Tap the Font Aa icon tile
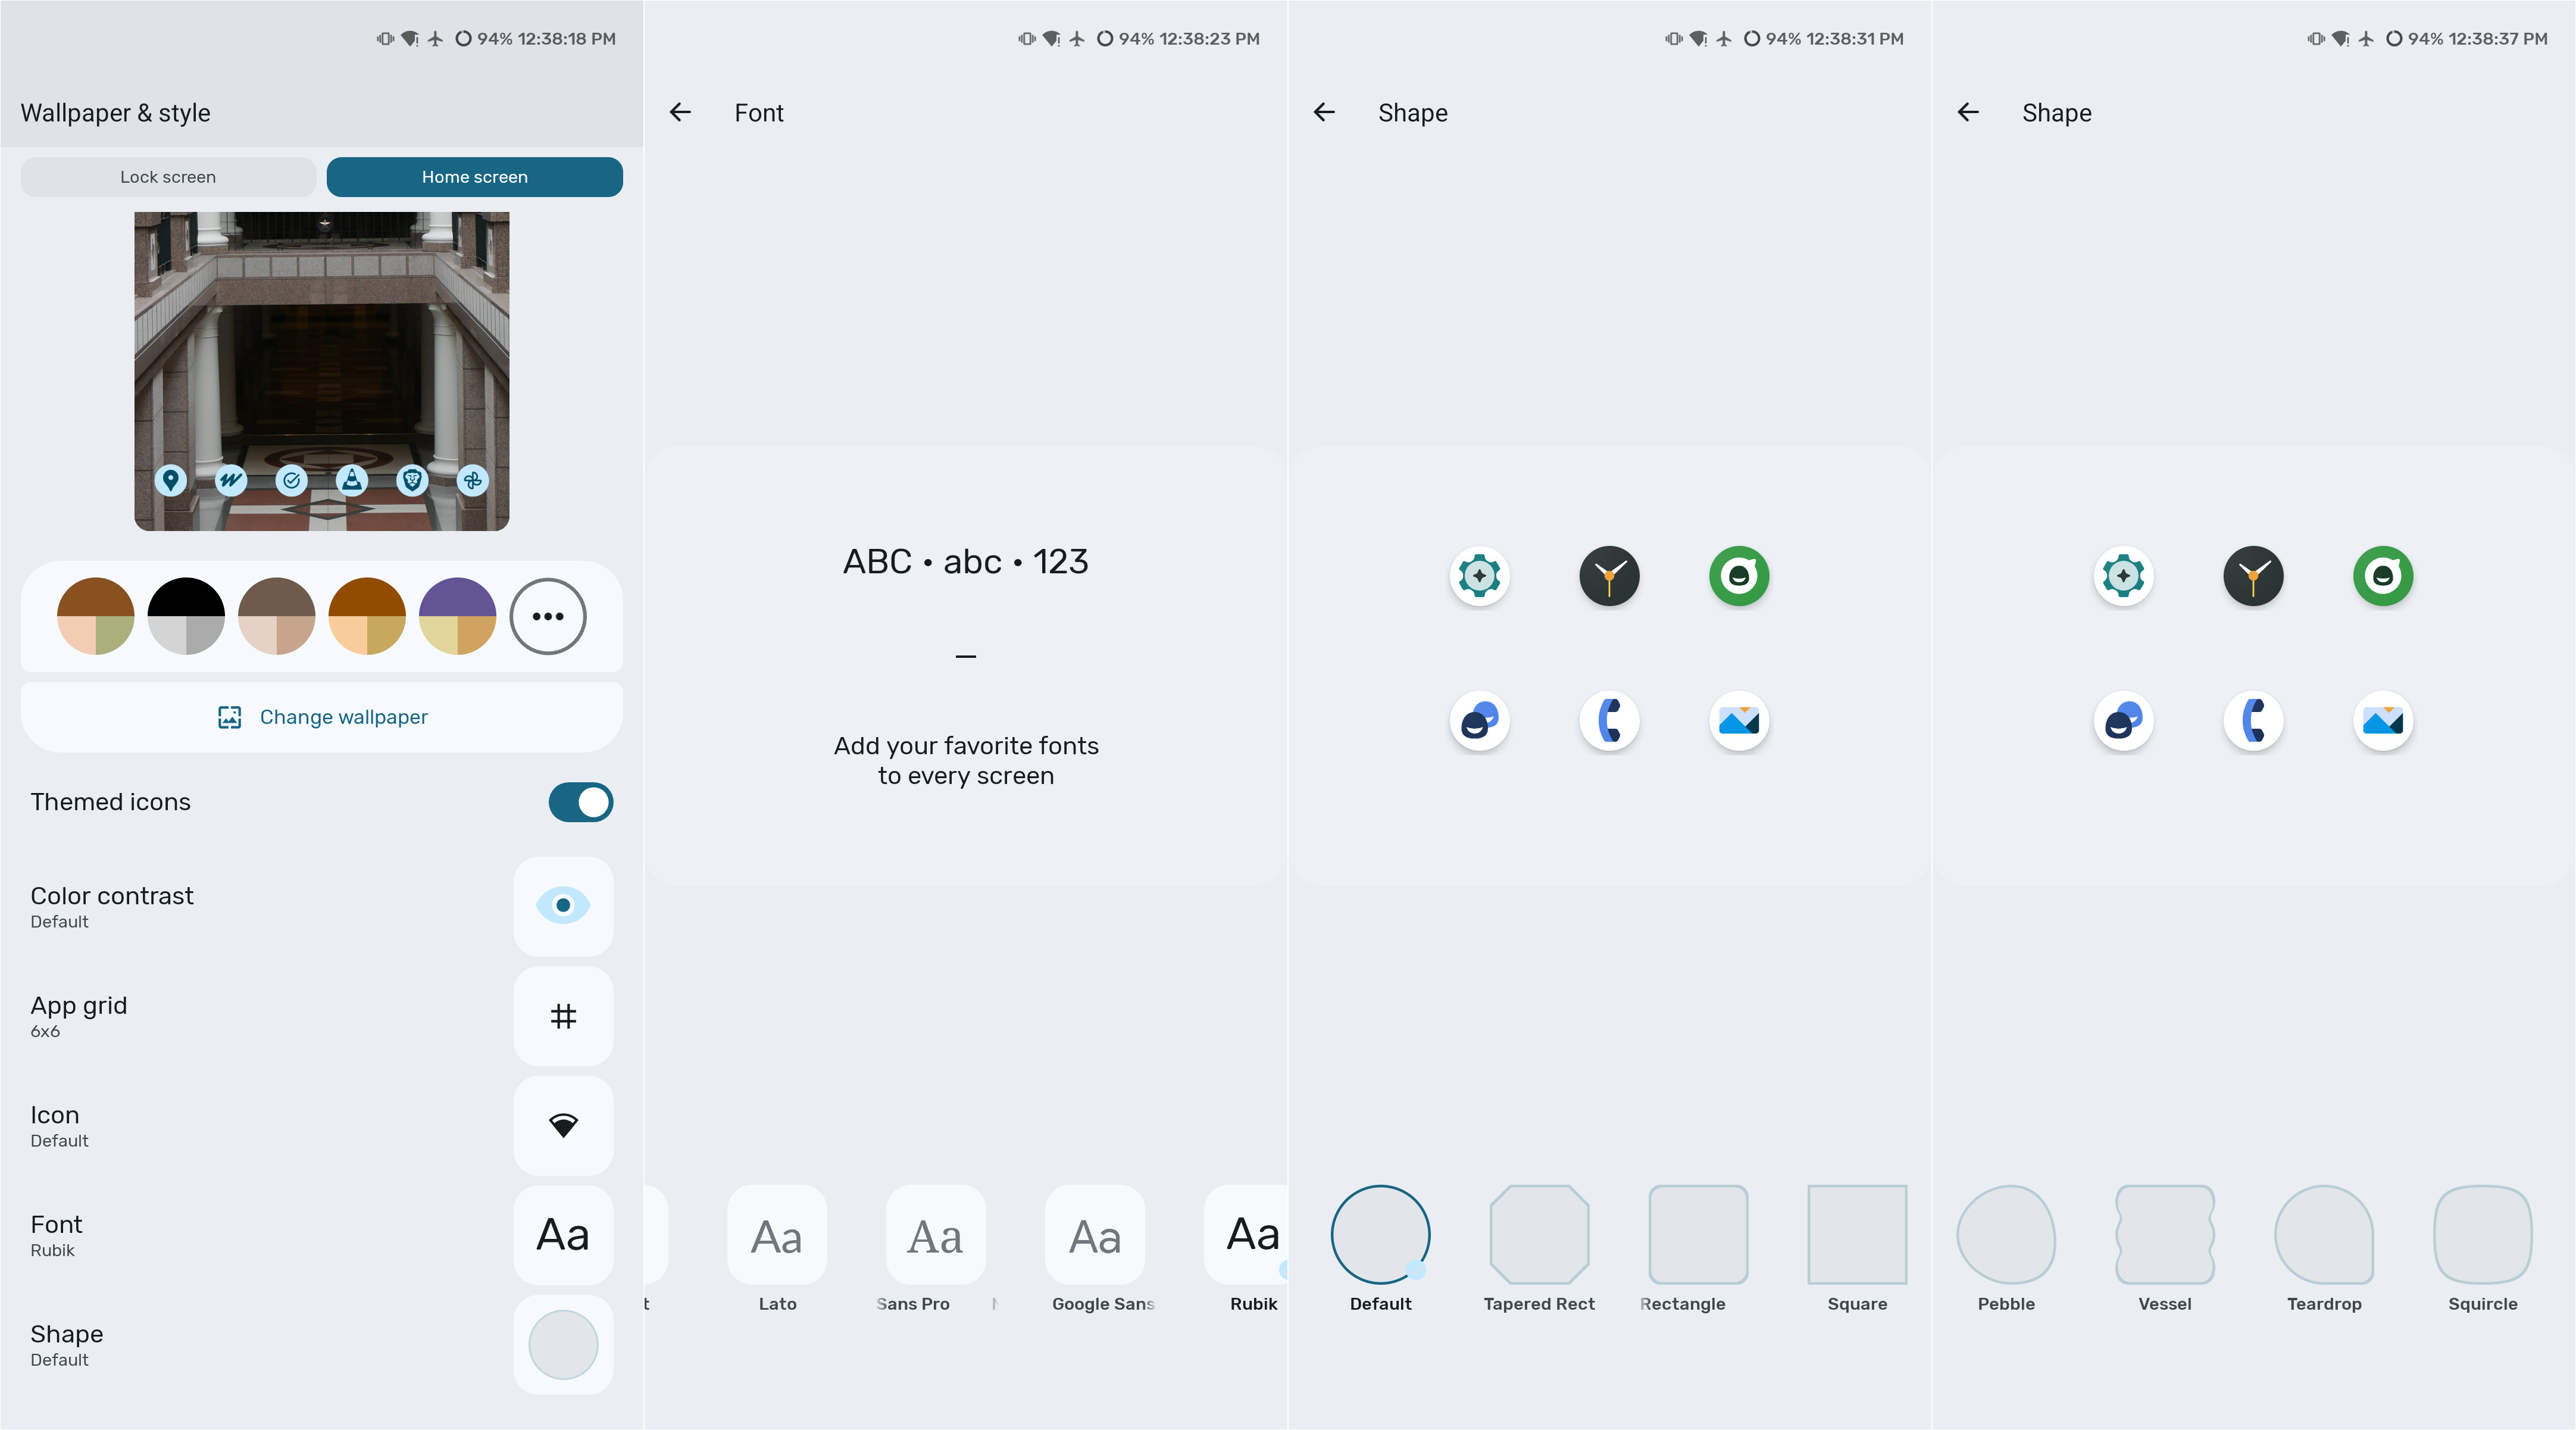 [x=563, y=1235]
